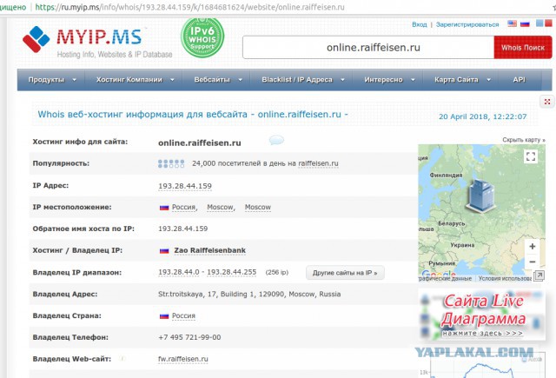Expand the Вебсайты menu
Viewport: 556px width, 378px height.
218,80
